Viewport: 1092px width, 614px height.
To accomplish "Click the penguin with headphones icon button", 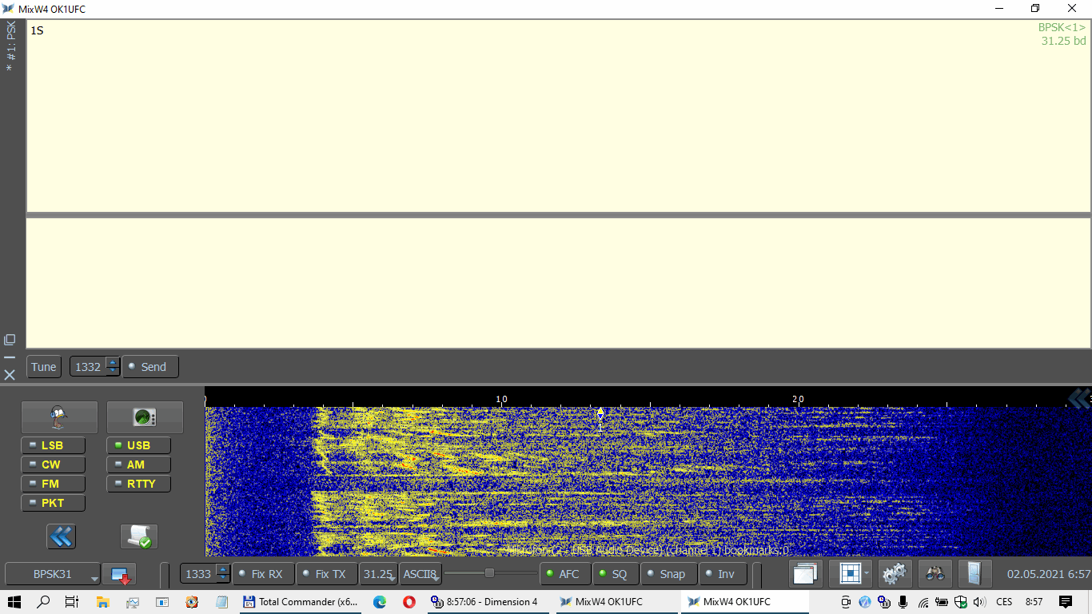I will click(59, 417).
